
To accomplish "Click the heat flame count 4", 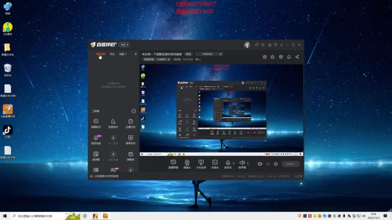I will point(198,59).
